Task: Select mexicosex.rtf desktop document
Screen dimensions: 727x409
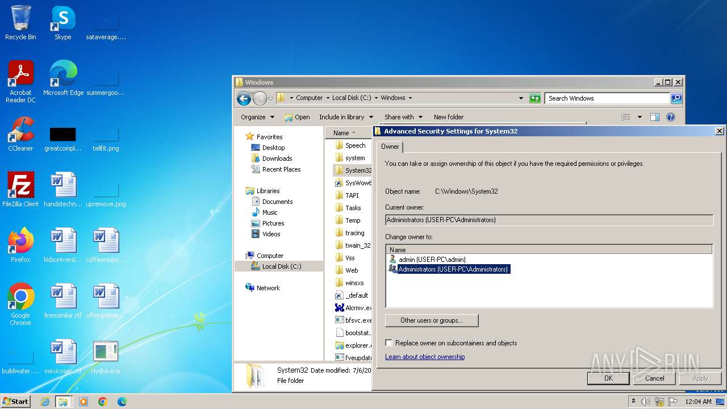Action: click(63, 356)
